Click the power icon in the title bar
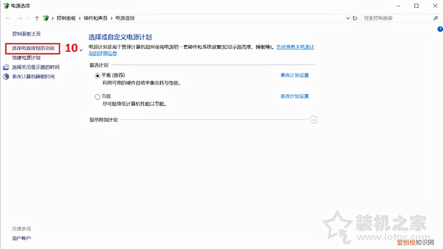This screenshot has width=443, height=249. (5, 6)
